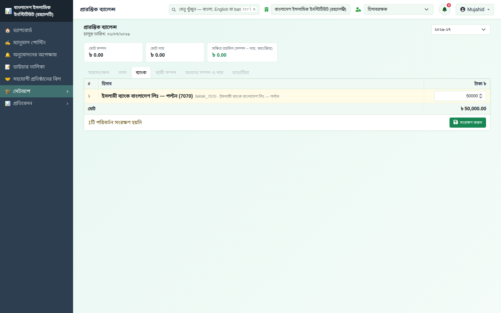This screenshot has height=313, width=501.
Task: Click the bell icon beside অনুমোদনের অপেক্ষায়
Action: (8, 55)
